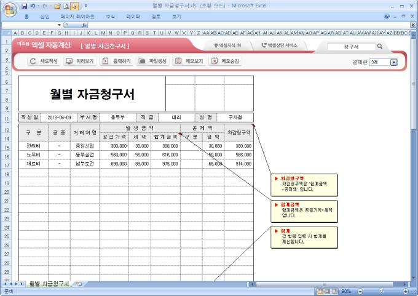Open the 보기 ribbon tab
The image size is (418, 296).
pos(176,17)
